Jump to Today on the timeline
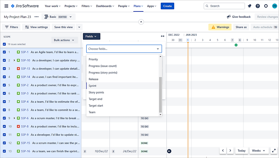 [x=241, y=151]
